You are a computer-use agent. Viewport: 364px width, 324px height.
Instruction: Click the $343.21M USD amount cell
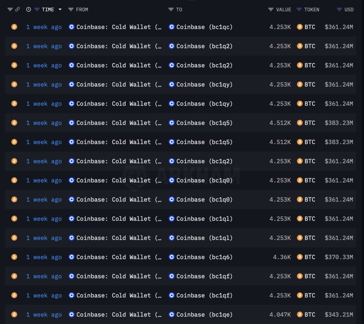[339, 315]
